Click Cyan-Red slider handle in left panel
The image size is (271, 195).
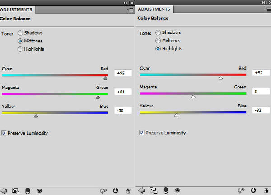pyautogui.click(x=105, y=79)
